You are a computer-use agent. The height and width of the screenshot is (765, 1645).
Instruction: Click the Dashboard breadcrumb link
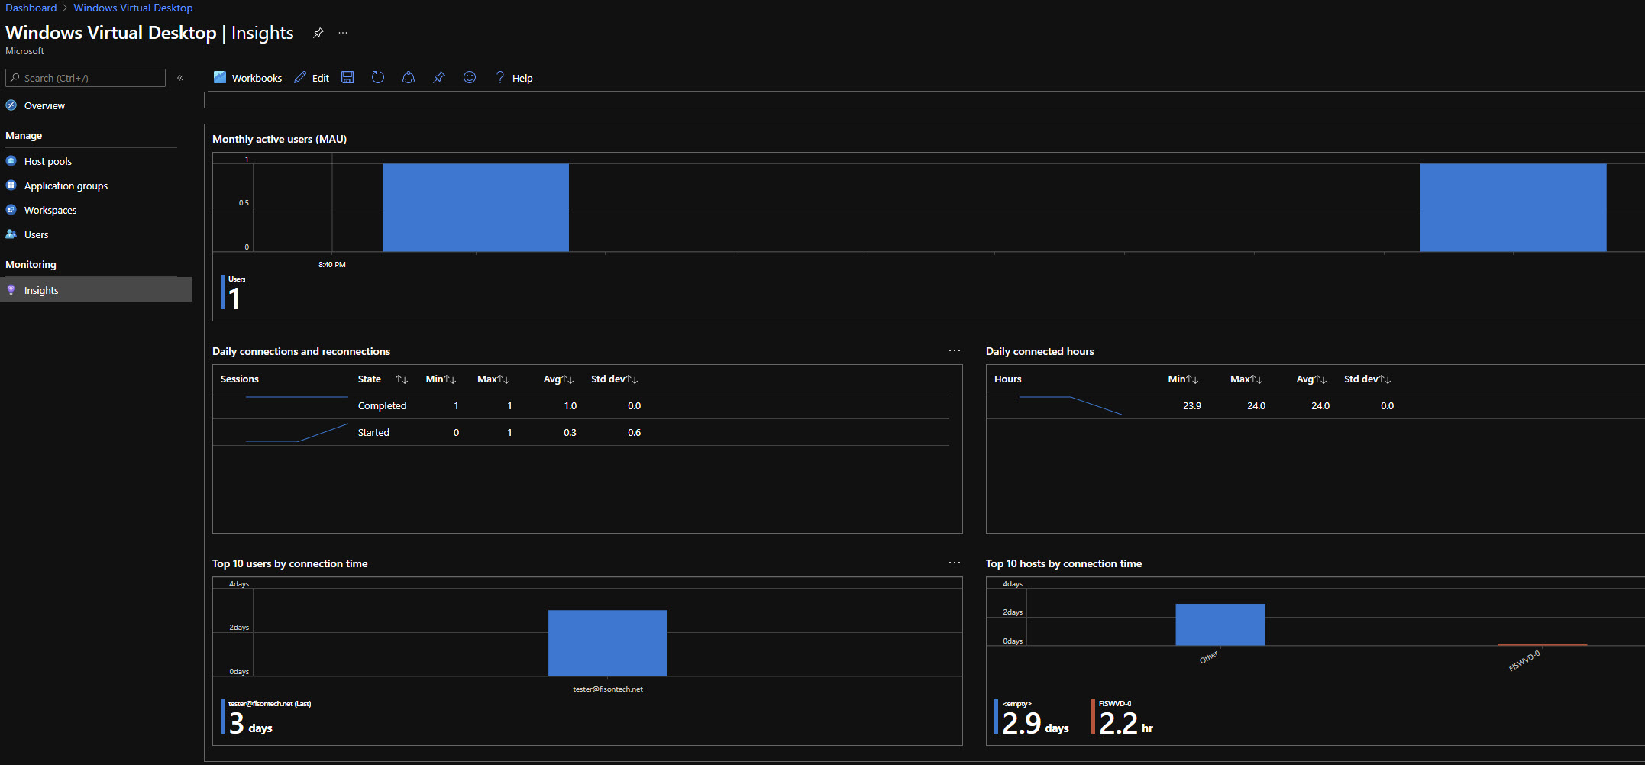click(x=31, y=8)
